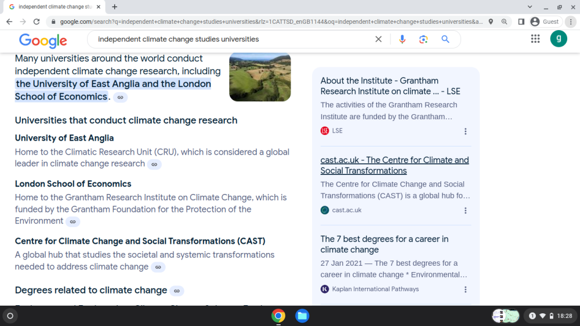The image size is (580, 326).
Task: Open the ChromeOS launcher button
Action: click(10, 316)
